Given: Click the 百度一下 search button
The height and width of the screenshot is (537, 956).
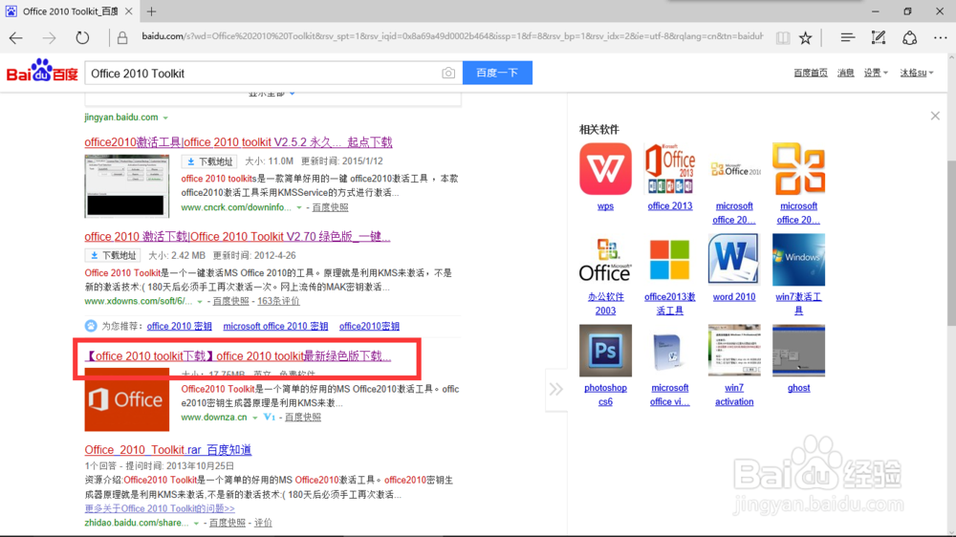Looking at the screenshot, I should pos(497,73).
